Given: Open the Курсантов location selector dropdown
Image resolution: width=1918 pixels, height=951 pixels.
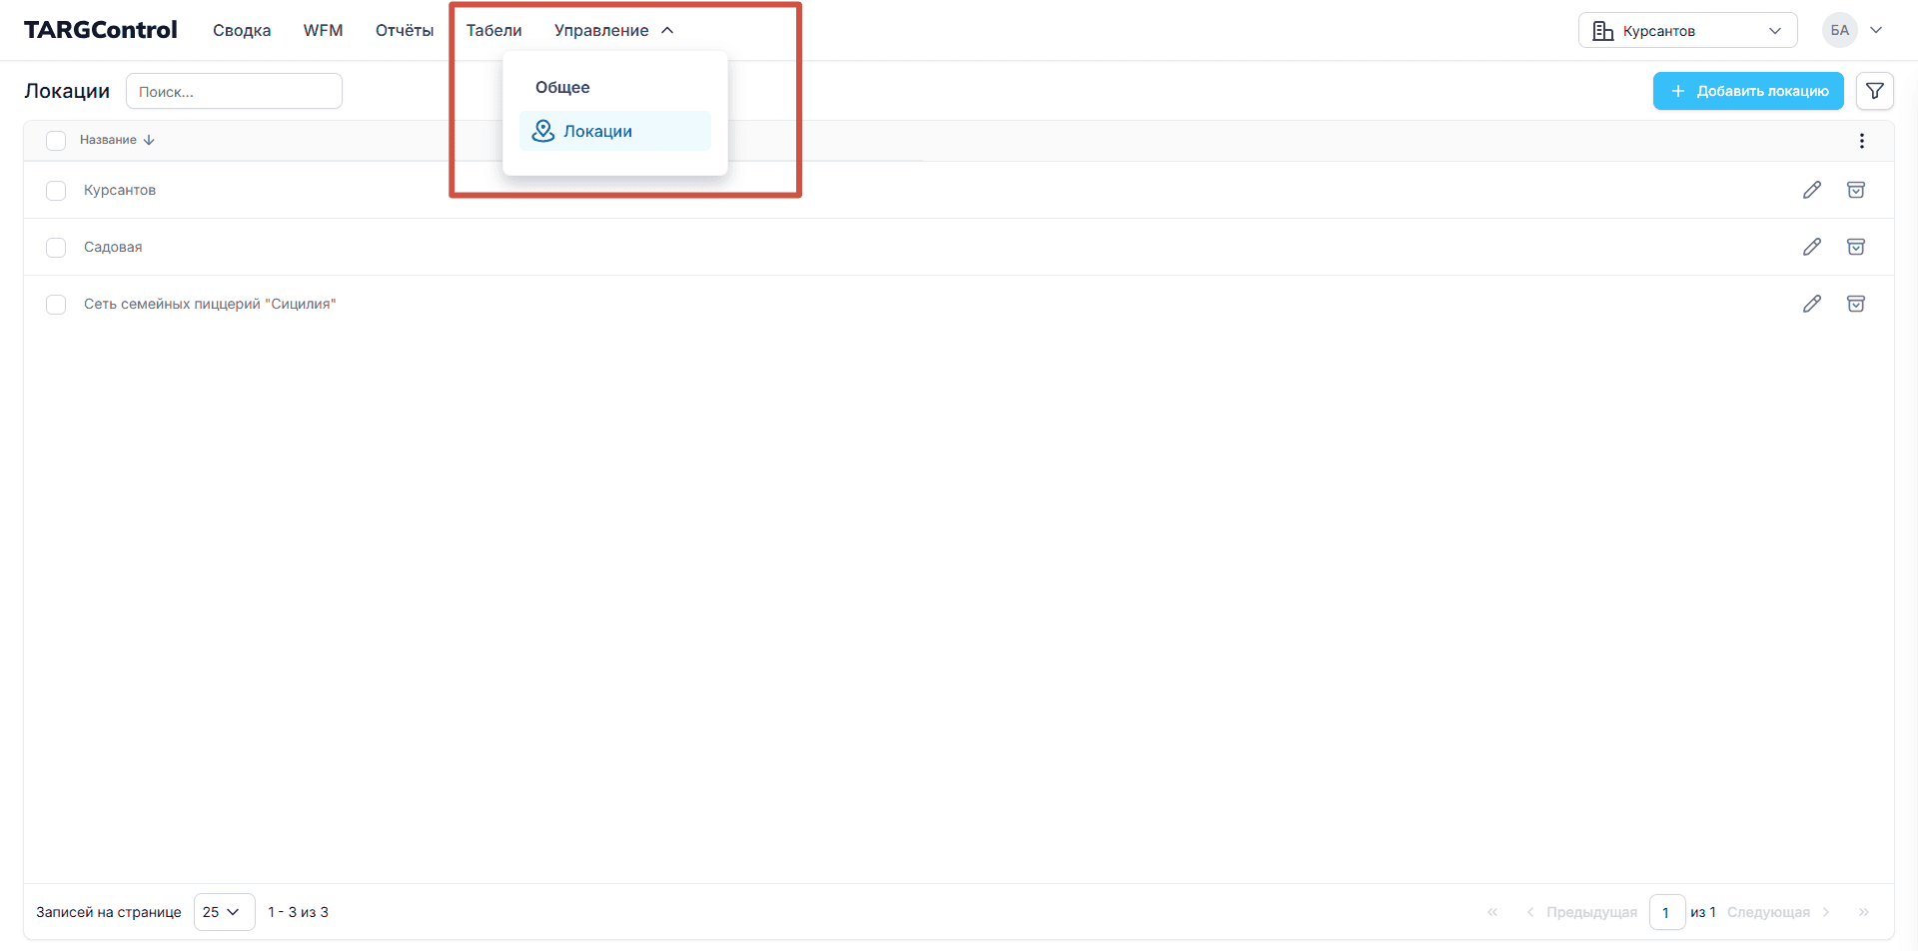Looking at the screenshot, I should pos(1686,31).
